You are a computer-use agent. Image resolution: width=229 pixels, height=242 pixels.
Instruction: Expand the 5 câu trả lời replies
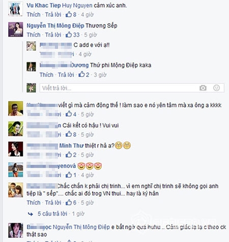[x=52, y=214]
